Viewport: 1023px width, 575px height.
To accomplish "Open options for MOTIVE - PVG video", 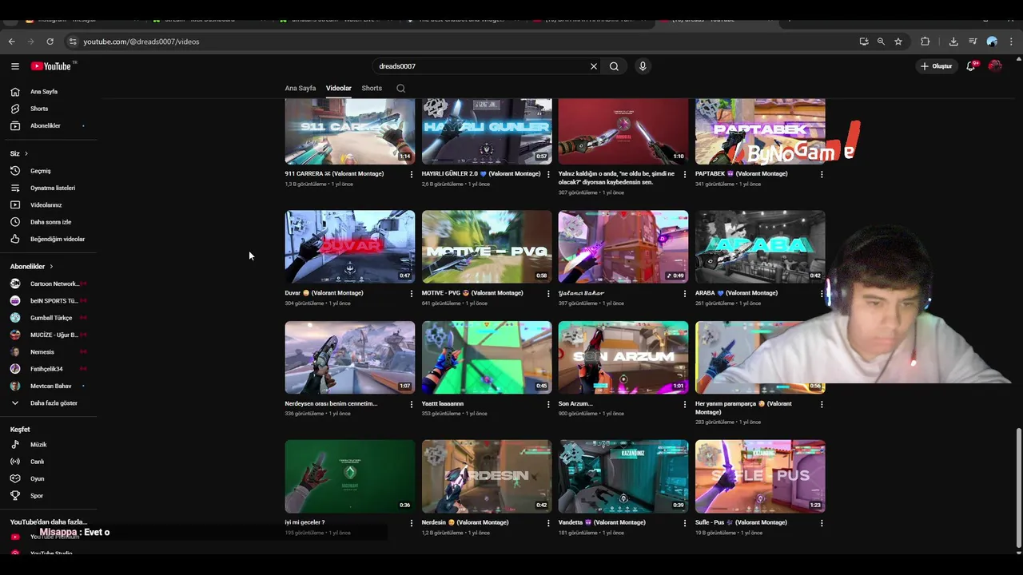I will pos(548,293).
